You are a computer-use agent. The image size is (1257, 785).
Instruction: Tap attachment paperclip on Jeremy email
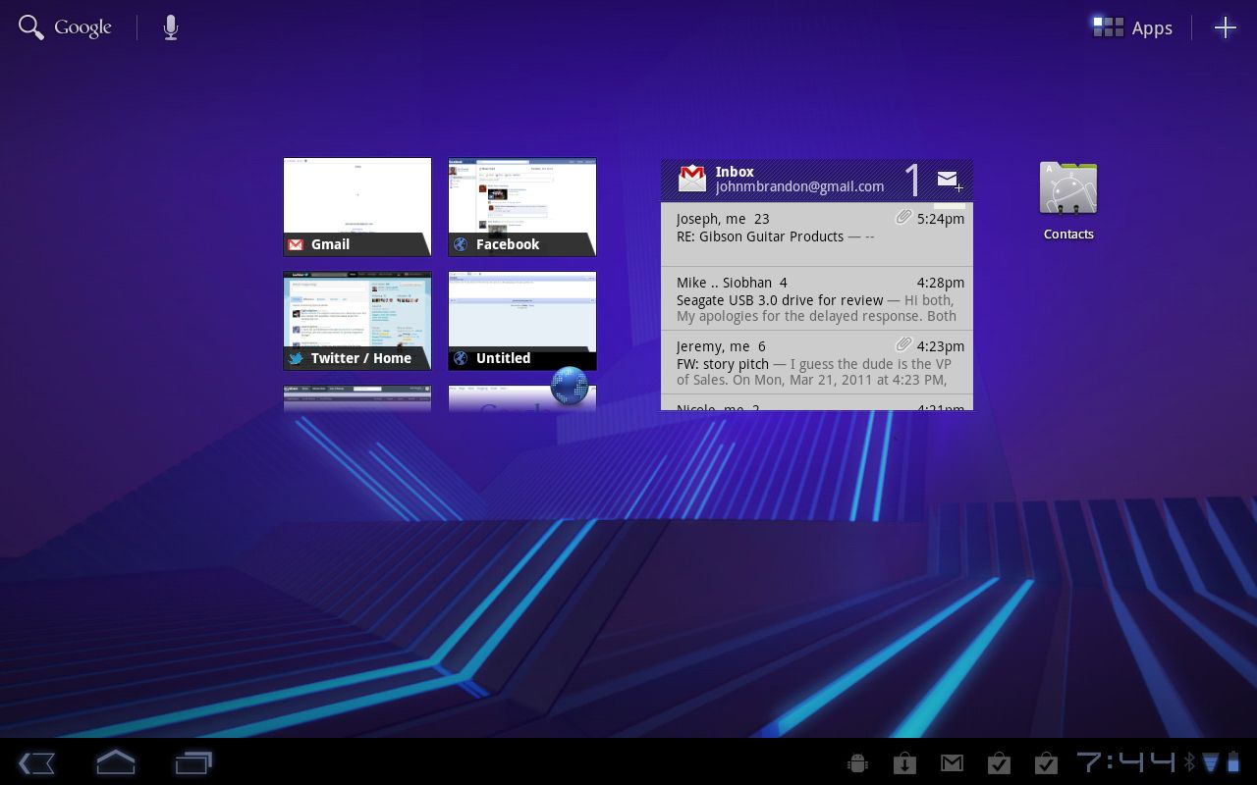click(903, 344)
